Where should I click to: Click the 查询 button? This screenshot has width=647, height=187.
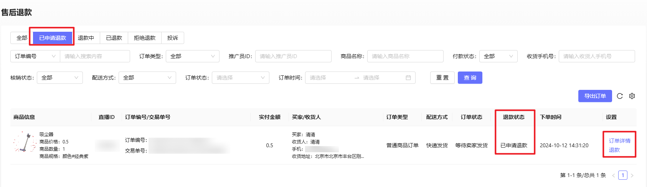470,78
